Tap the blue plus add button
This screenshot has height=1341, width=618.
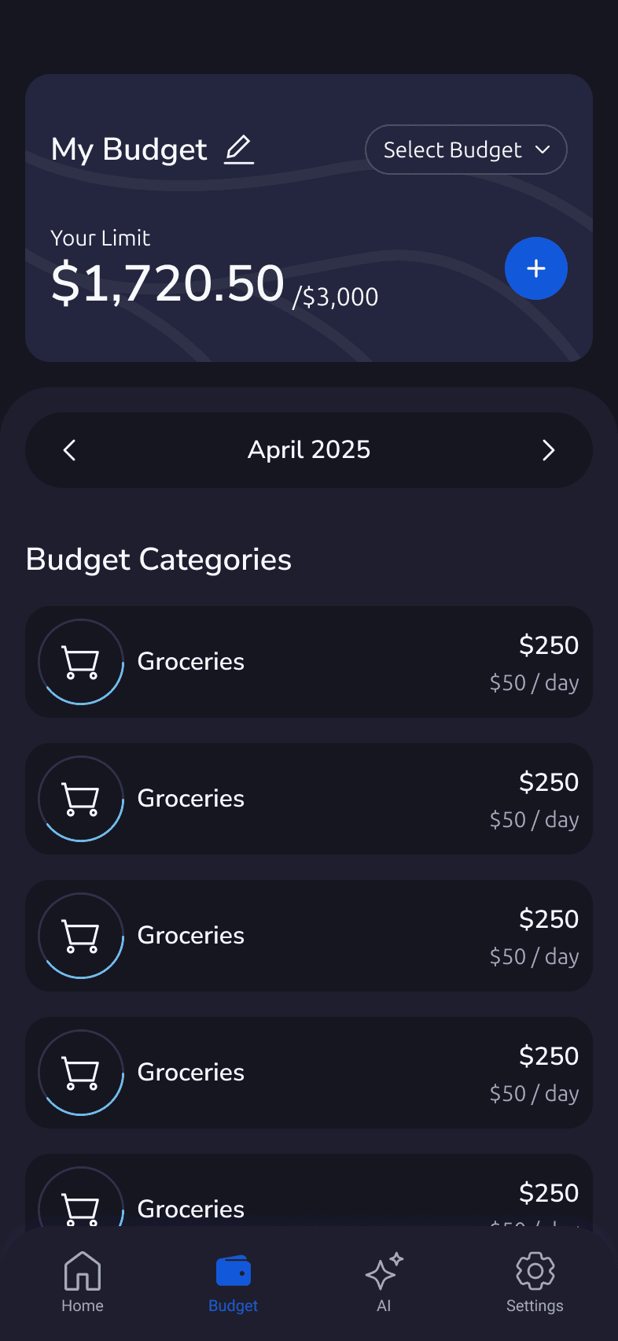click(x=536, y=268)
